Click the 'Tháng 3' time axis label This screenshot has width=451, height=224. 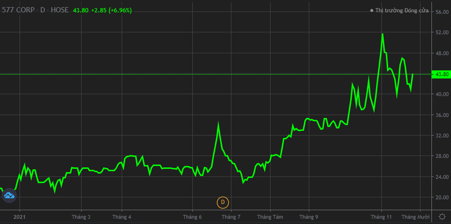tap(81, 216)
